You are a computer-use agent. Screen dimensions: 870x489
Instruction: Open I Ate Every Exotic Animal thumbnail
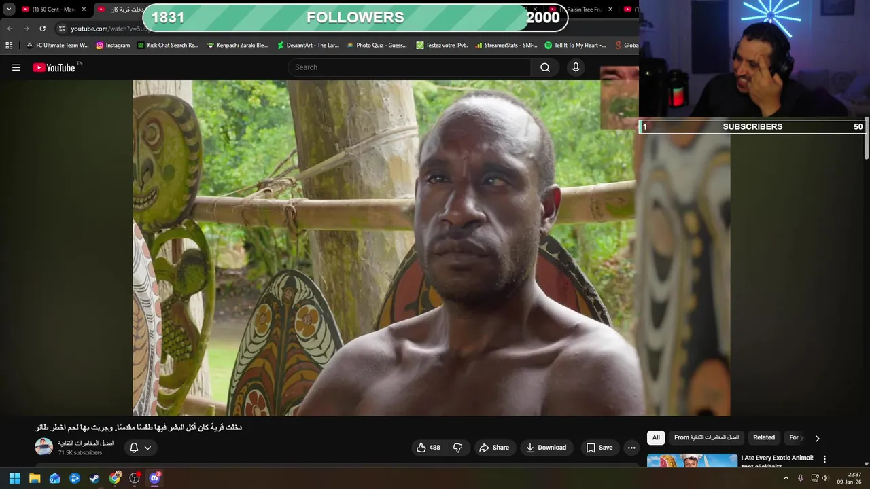point(692,461)
